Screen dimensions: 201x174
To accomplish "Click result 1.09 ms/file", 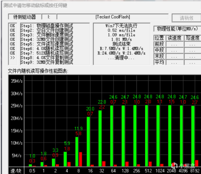I will [x=121, y=35].
